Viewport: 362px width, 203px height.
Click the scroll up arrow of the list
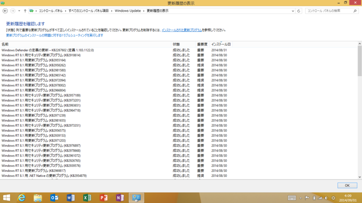360,44
